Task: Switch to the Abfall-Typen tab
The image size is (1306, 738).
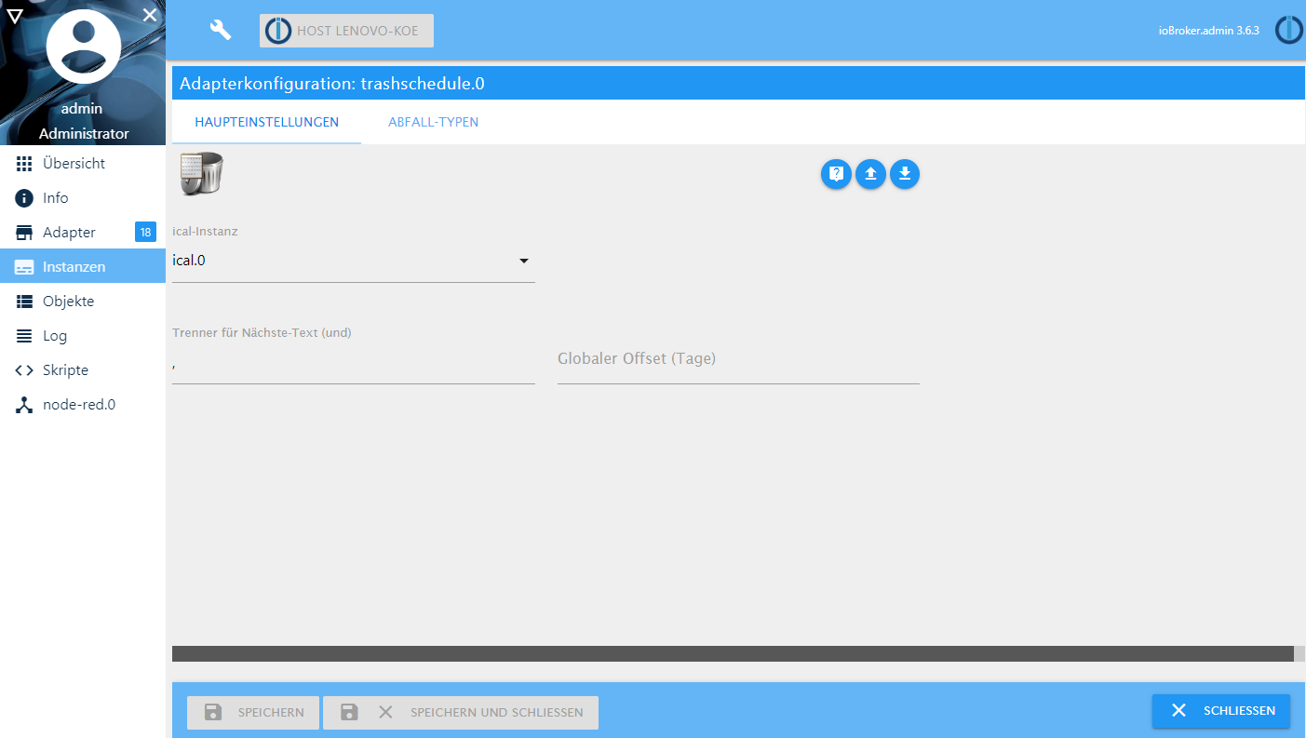Action: pyautogui.click(x=433, y=122)
